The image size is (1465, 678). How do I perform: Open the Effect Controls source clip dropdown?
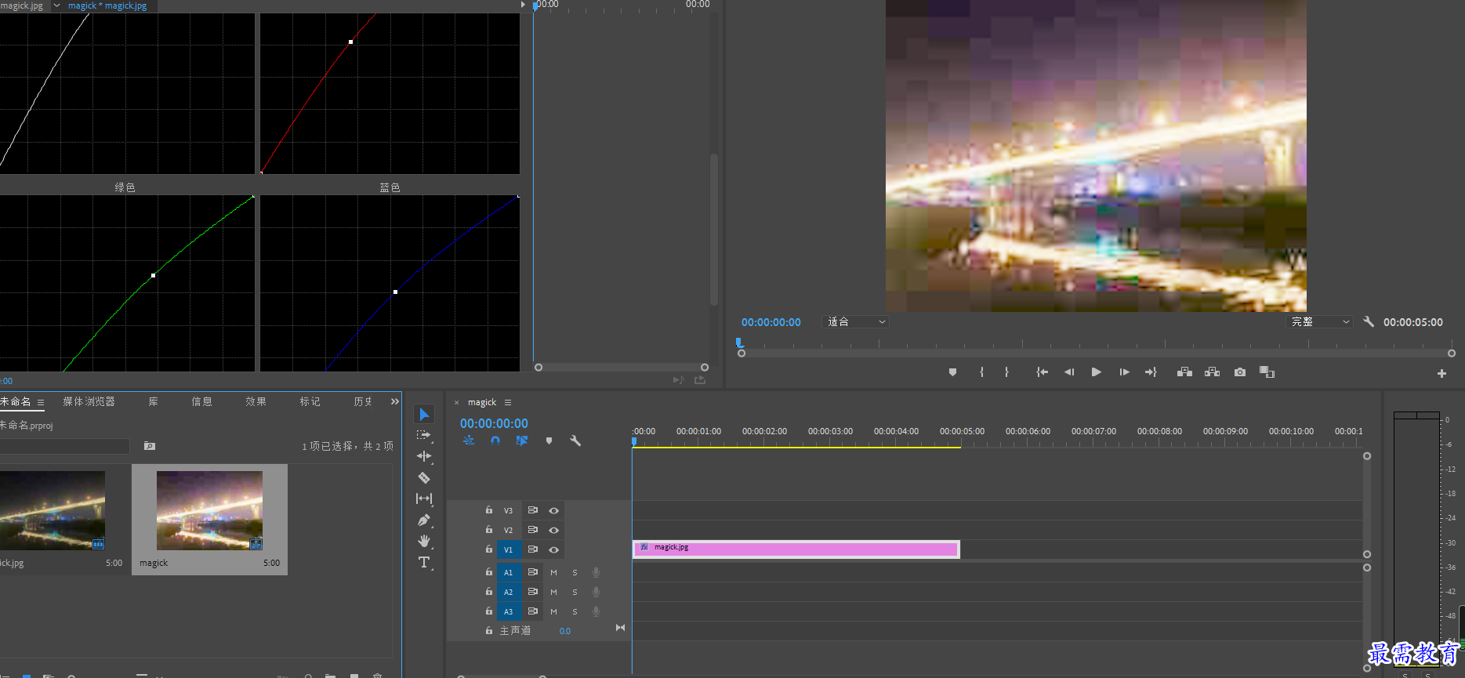tap(56, 5)
